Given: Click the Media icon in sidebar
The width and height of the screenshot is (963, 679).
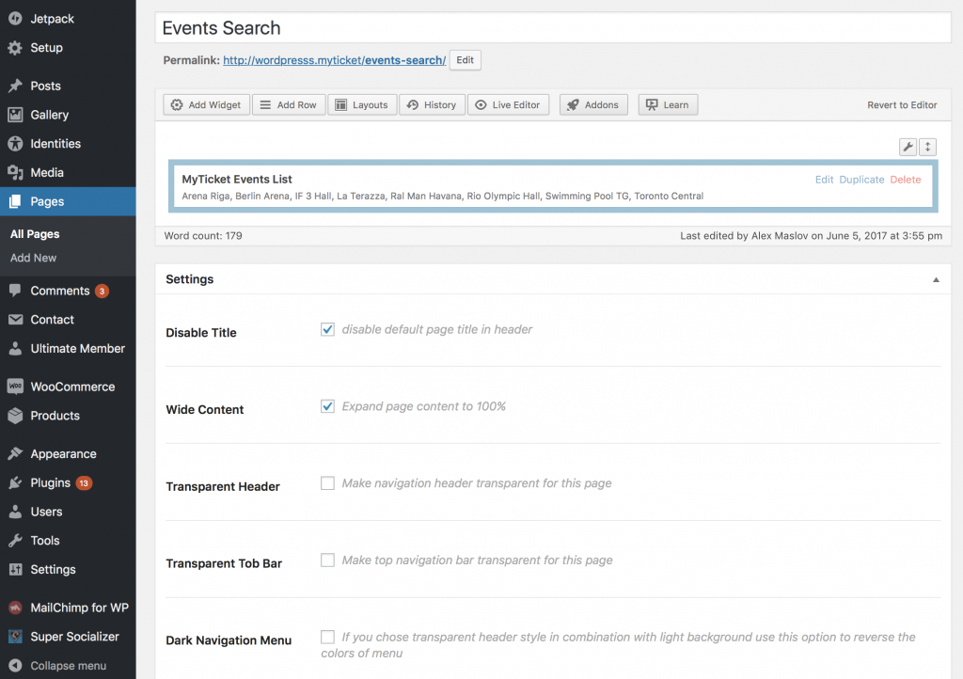Looking at the screenshot, I should click(x=15, y=172).
